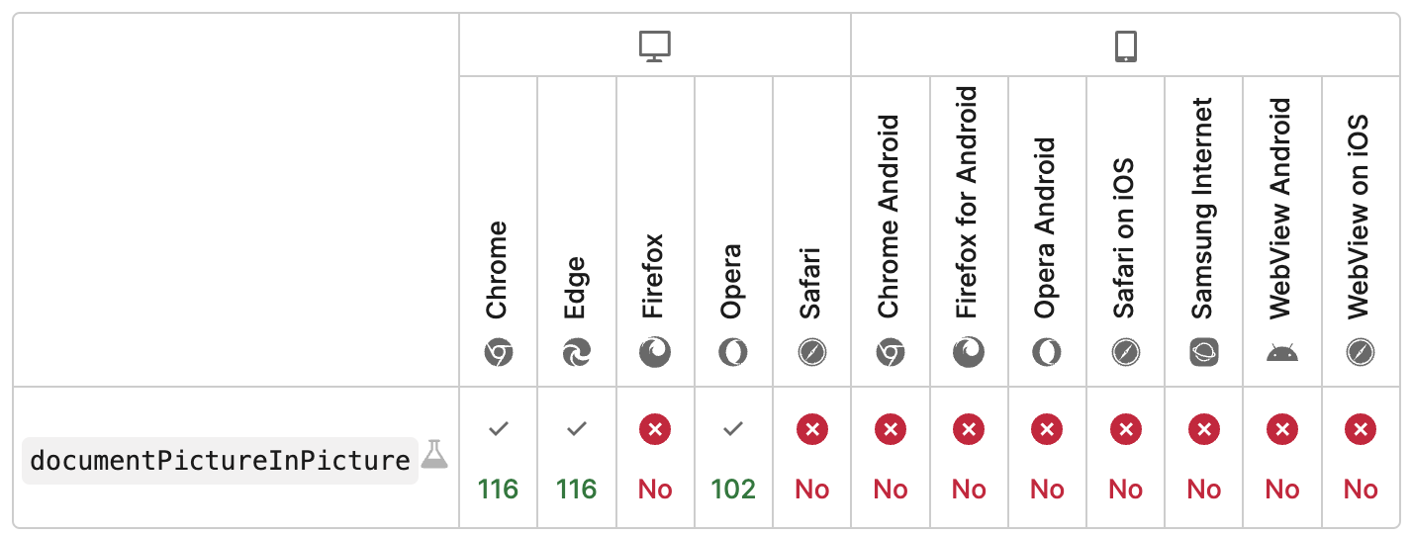1411x536 pixels.
Task: Click the mobile phone icon header
Action: point(1126,46)
